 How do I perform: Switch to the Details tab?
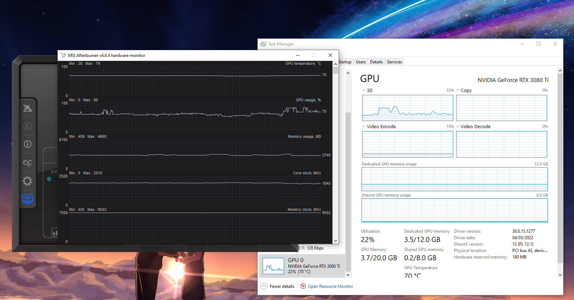[376, 62]
